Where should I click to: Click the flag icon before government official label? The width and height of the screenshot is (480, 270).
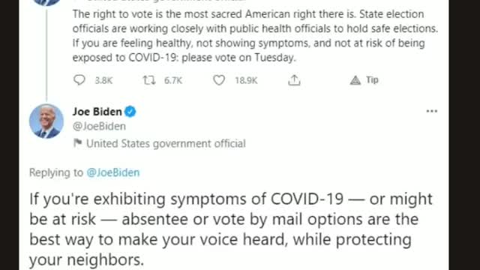(x=78, y=143)
